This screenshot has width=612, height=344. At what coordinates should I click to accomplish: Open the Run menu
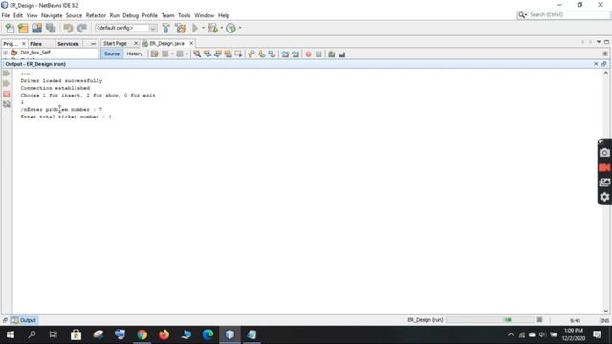click(115, 15)
